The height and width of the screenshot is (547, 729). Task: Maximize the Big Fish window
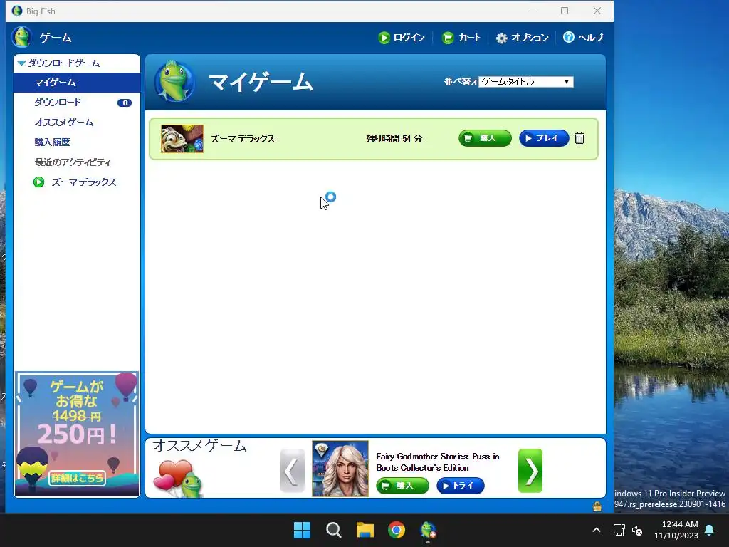click(x=565, y=11)
